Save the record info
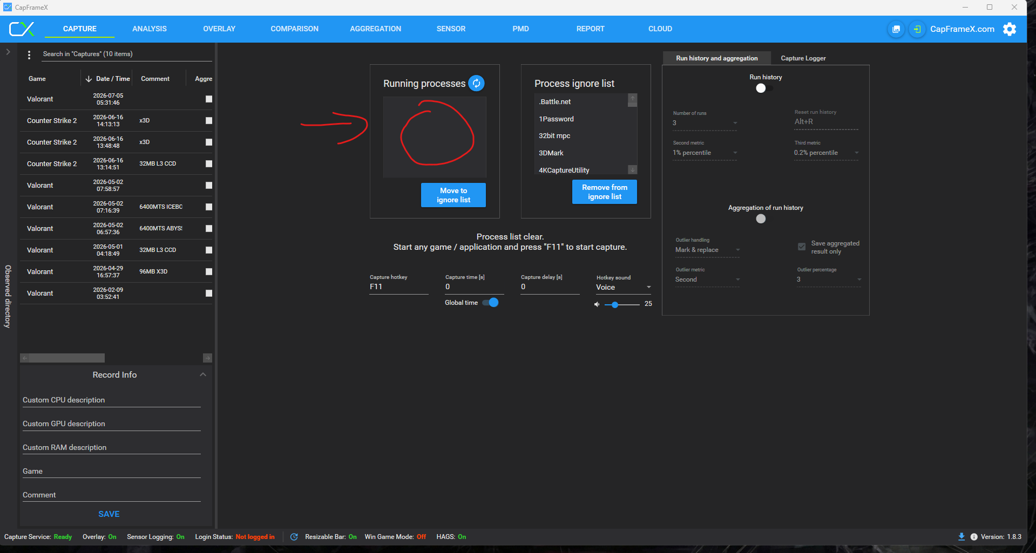 coord(109,514)
